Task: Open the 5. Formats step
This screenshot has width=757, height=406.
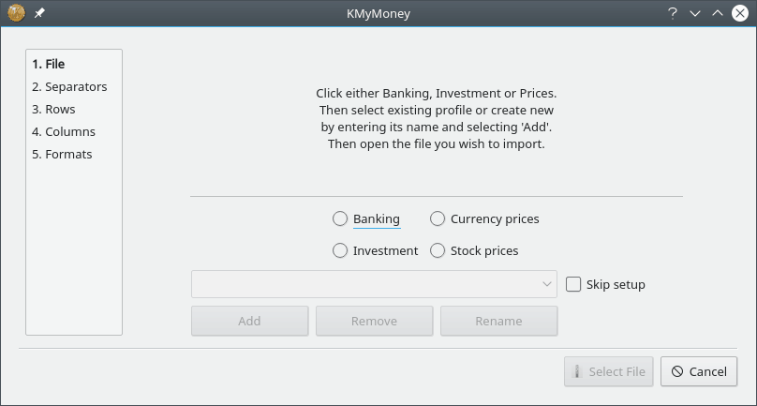Action: tap(62, 155)
